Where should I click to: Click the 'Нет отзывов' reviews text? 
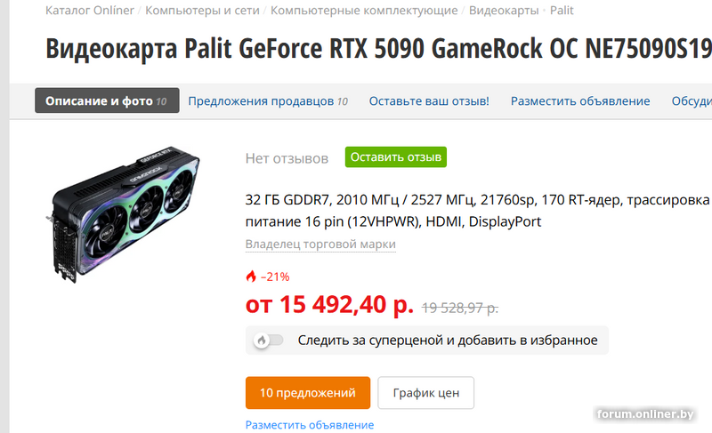[287, 158]
